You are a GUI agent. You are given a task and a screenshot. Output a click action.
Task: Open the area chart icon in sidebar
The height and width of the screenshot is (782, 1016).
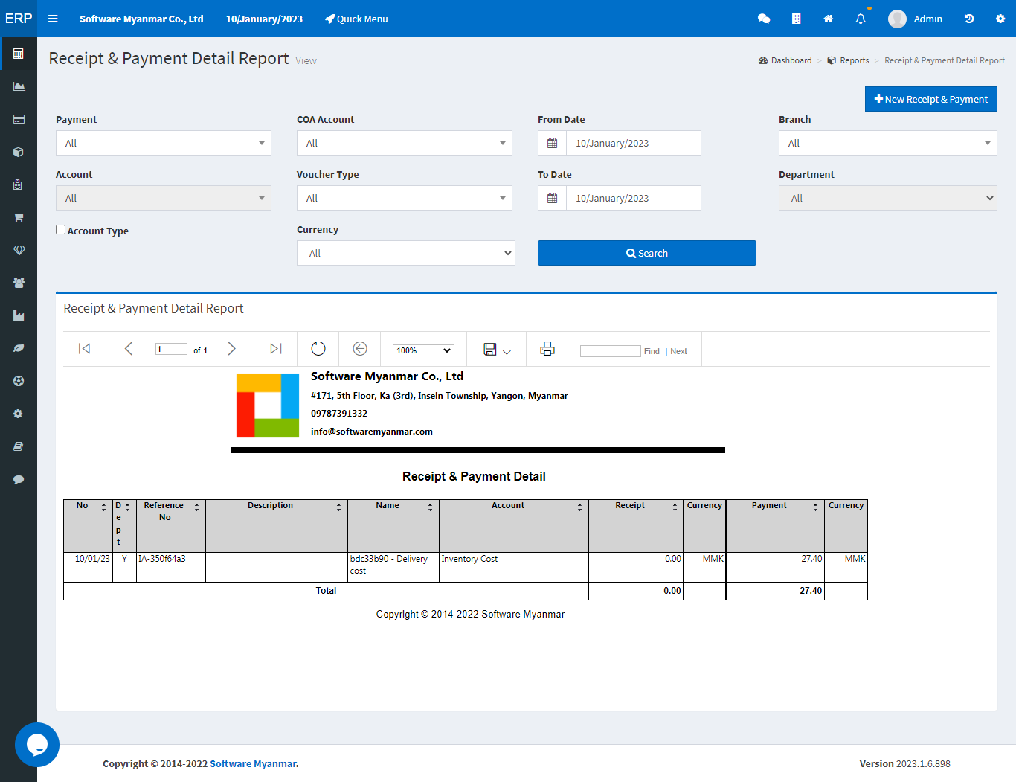tap(19, 86)
